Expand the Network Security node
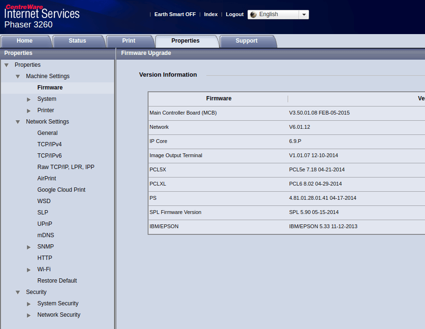425x329 pixels. click(29, 315)
